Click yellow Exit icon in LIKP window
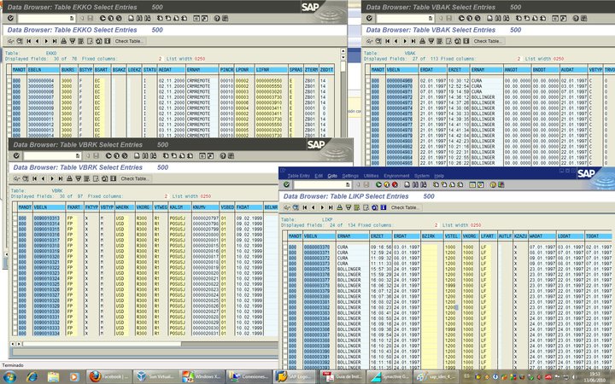The height and width of the screenshot is (384, 615). (386, 184)
